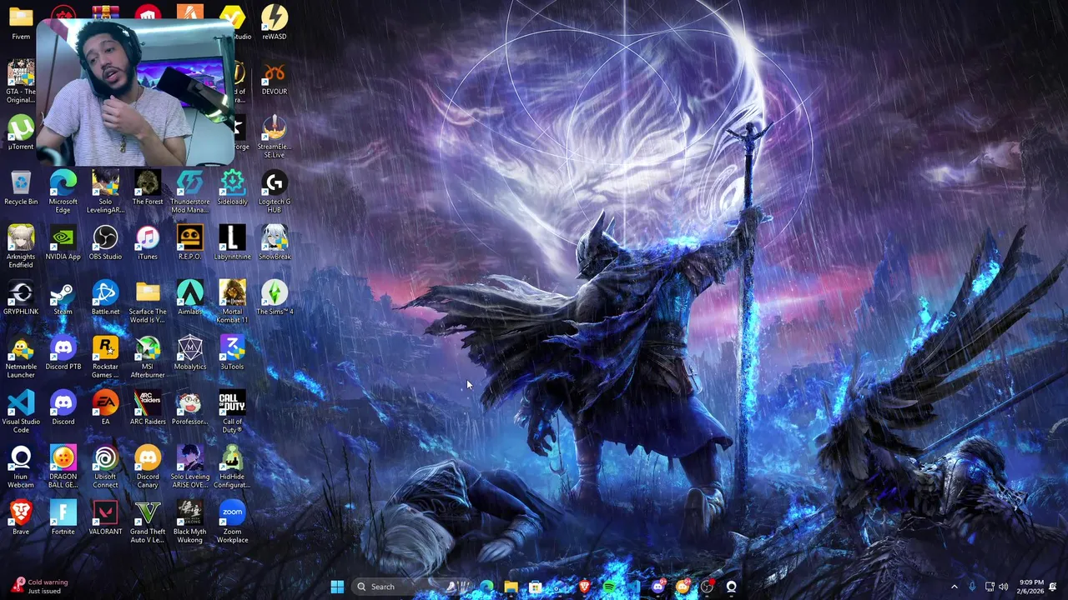Open Visual Studio Code desktop shortcut

(21, 412)
